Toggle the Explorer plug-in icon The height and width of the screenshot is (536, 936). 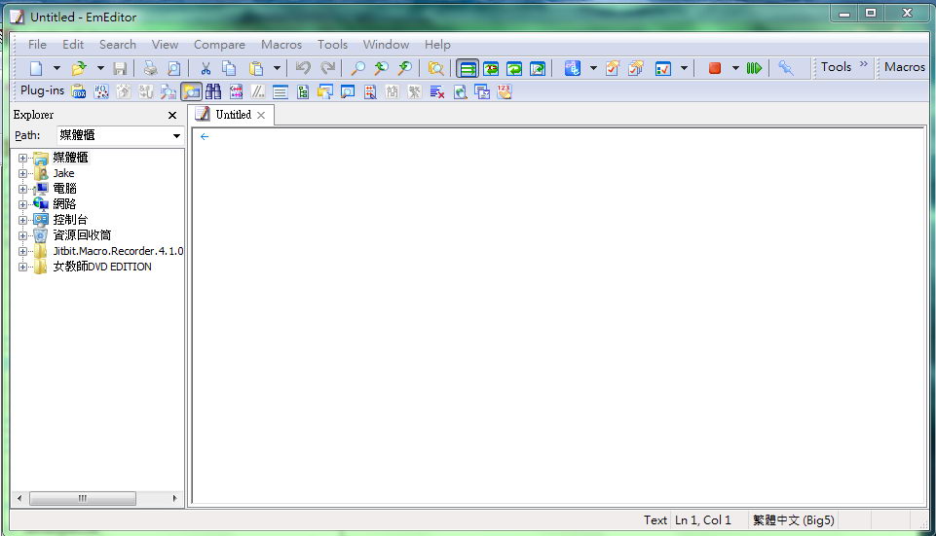click(x=191, y=91)
